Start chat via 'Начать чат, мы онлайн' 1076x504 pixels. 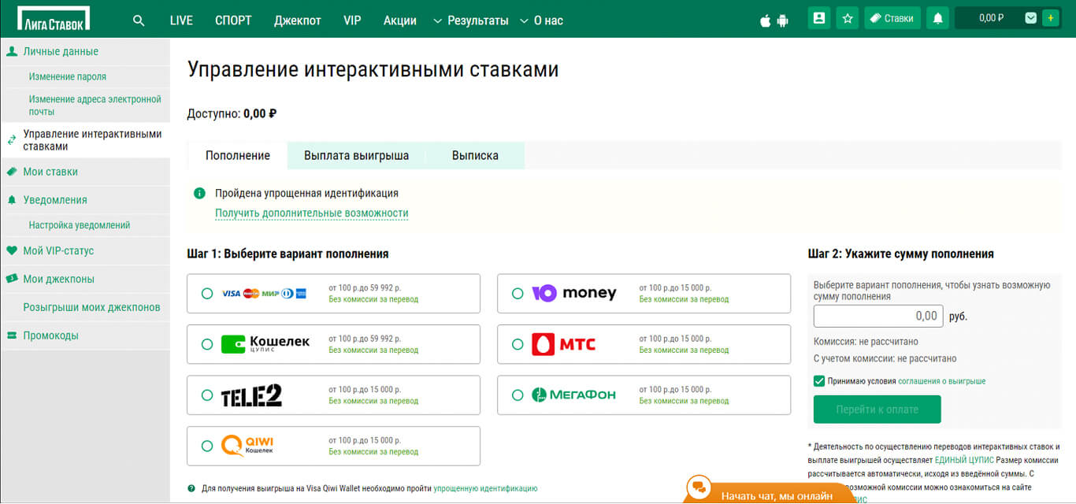click(x=777, y=496)
